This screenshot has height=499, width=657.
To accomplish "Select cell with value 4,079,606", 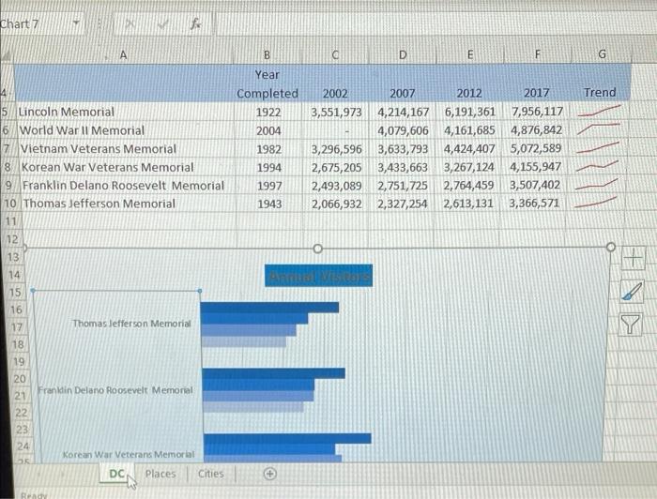I will pos(403,130).
